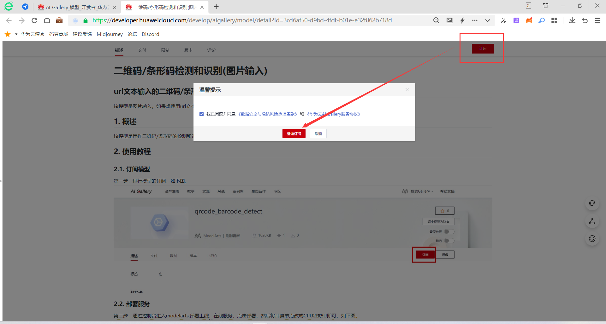This screenshot has width=606, height=324.
Task: Open the browser main menu icon
Action: 597,20
